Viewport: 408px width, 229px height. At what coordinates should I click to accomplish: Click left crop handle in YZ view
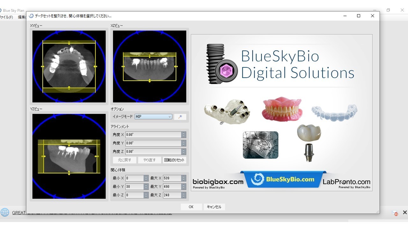[x=43, y=156]
